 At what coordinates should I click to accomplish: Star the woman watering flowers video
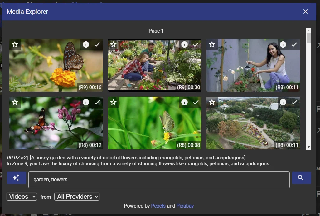click(x=212, y=45)
